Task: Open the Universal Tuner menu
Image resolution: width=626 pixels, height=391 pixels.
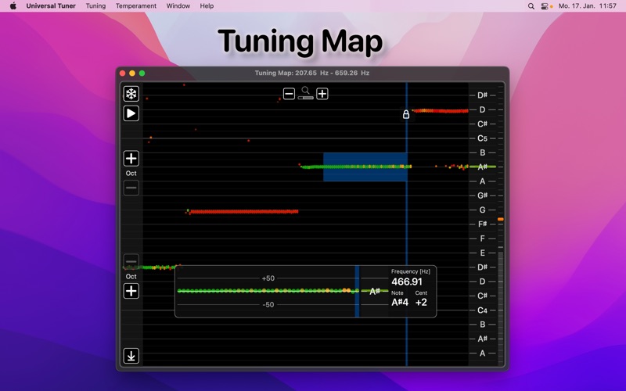Action: [51, 6]
